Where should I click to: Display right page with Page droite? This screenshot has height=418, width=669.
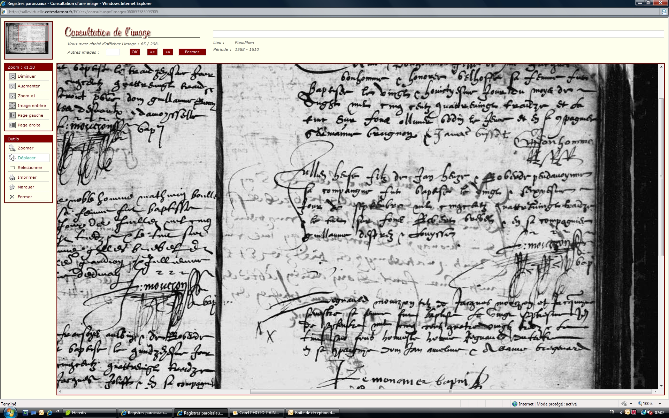pyautogui.click(x=12, y=125)
